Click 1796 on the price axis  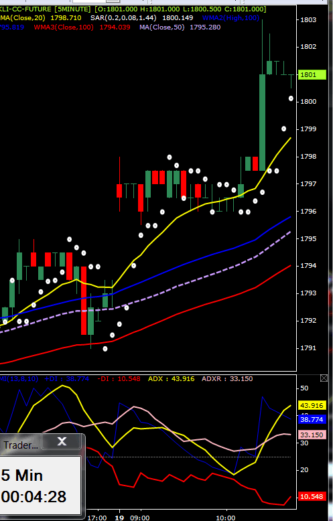[308, 212]
